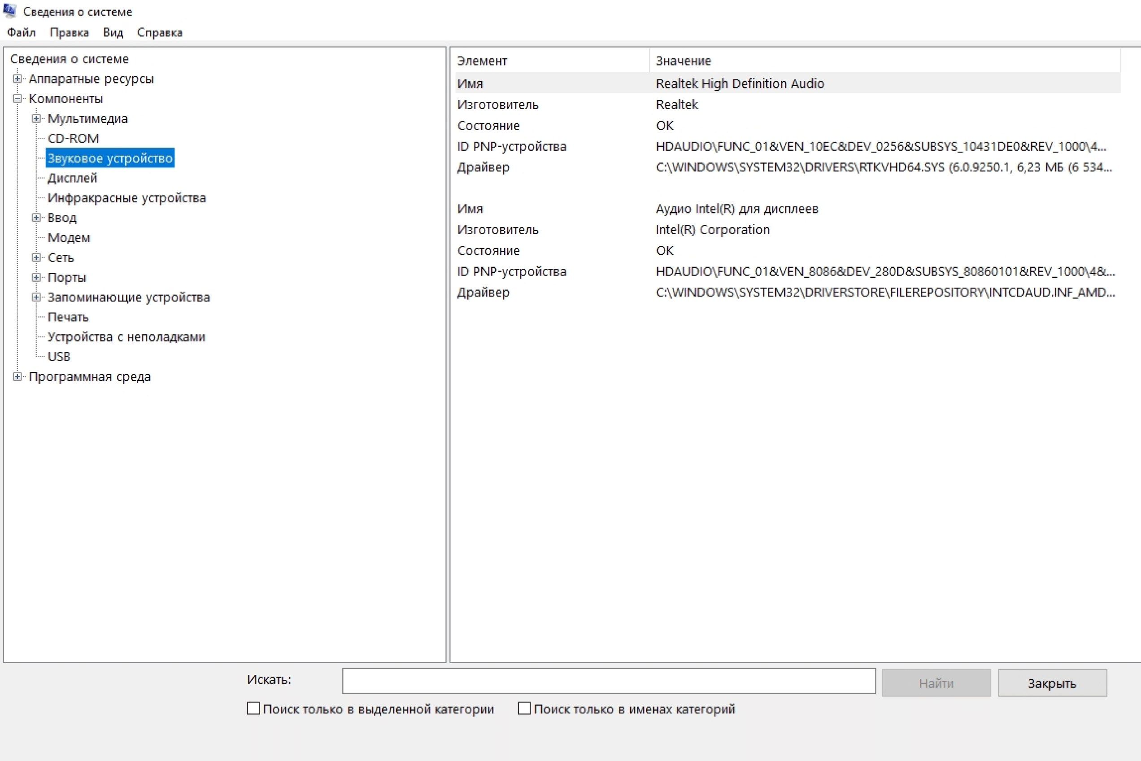Click inside the Искать search field

click(608, 681)
